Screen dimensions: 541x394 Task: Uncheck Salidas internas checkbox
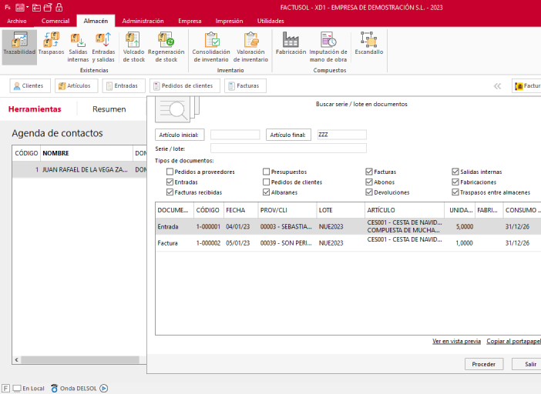coord(455,172)
